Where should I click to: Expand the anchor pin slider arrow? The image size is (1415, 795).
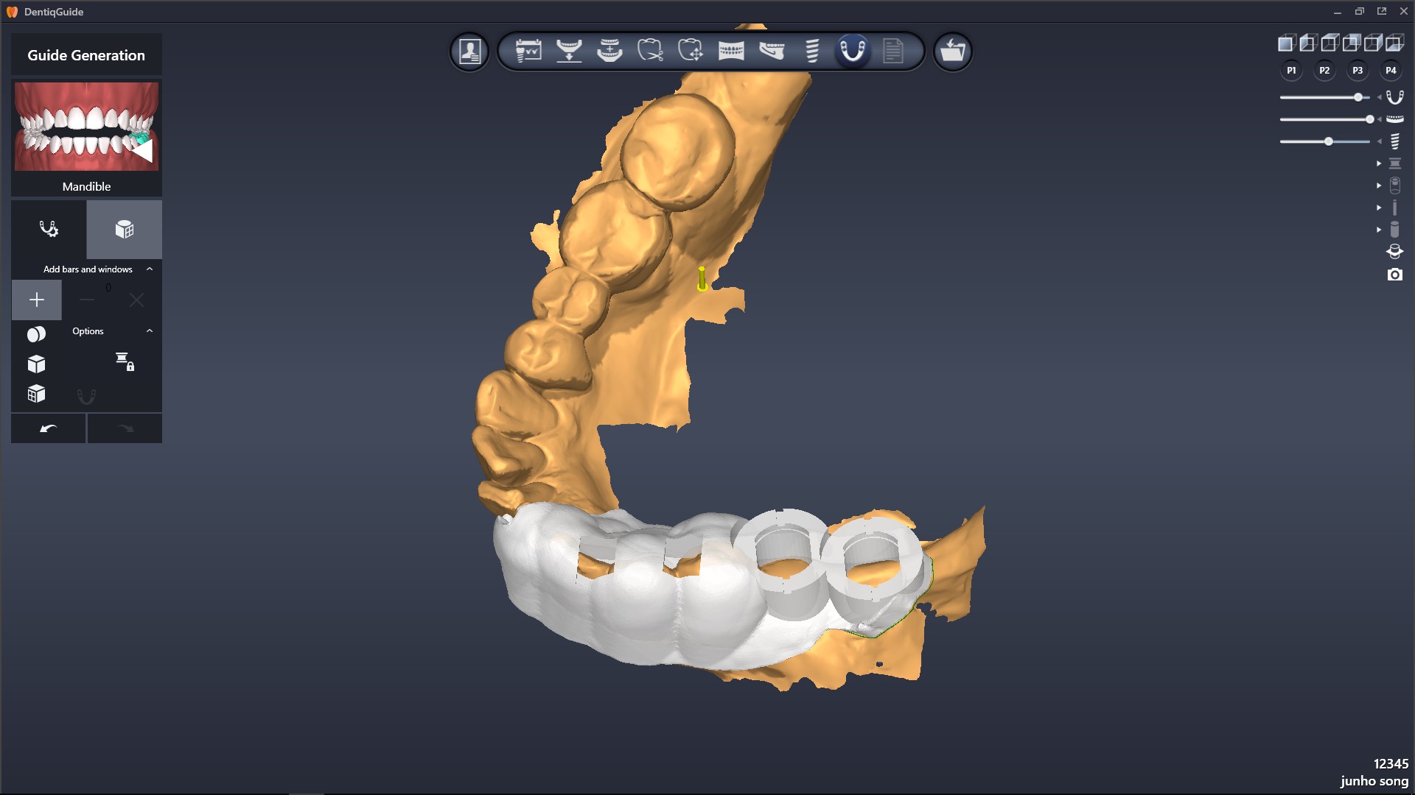tap(1379, 208)
